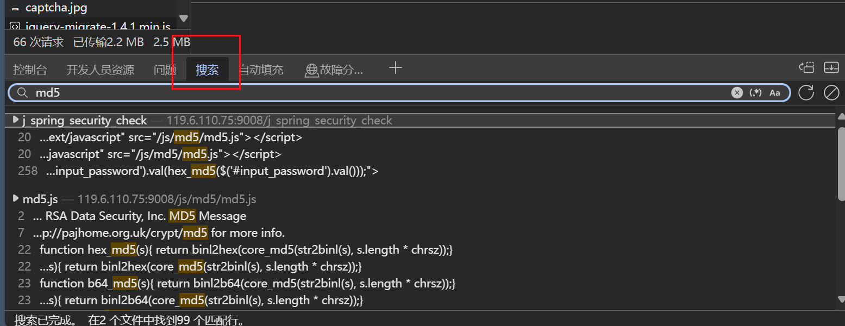
Task: Open result '...ext/javascript" src="/js/md5/md5.js"'
Action: [171, 137]
